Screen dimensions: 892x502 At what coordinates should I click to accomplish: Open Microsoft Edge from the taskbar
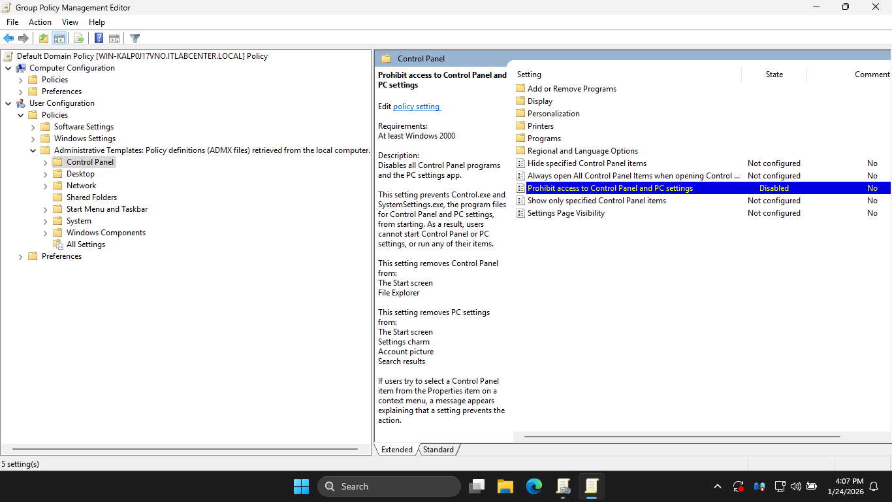point(534,486)
